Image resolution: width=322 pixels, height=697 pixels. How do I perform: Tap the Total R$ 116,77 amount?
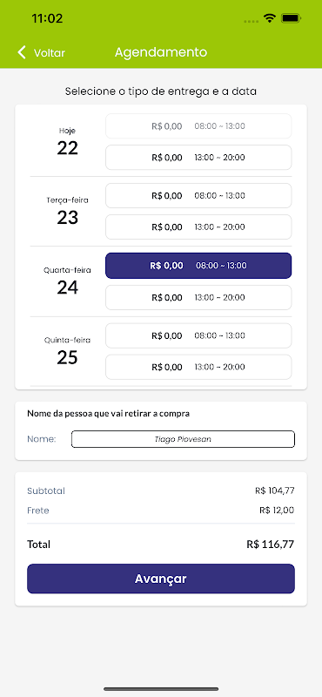pos(271,545)
